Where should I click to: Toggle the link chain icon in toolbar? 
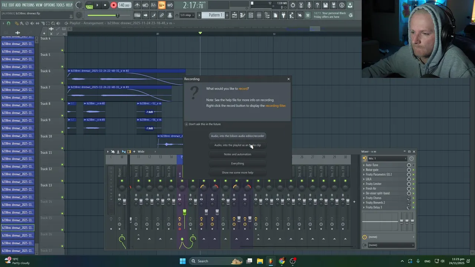(162, 15)
